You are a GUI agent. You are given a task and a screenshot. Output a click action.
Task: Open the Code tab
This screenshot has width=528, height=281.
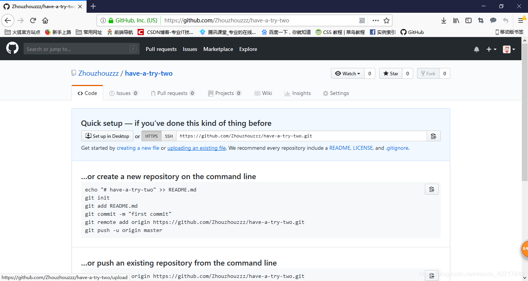tap(87, 93)
